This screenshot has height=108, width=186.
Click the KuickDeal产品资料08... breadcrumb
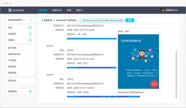[67, 20]
